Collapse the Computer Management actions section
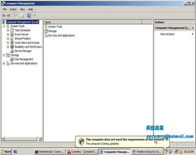Viewport: 196px width, 155px height. (x=193, y=28)
